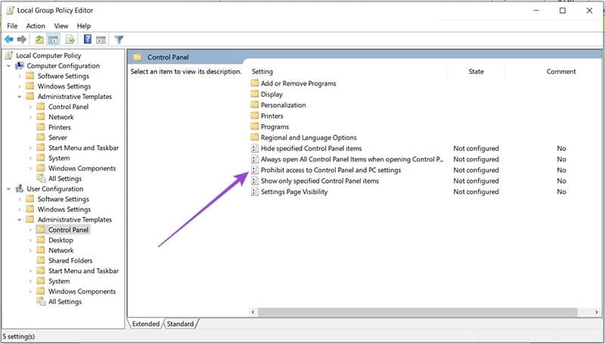
Task: Open the View menu
Action: [x=62, y=26]
